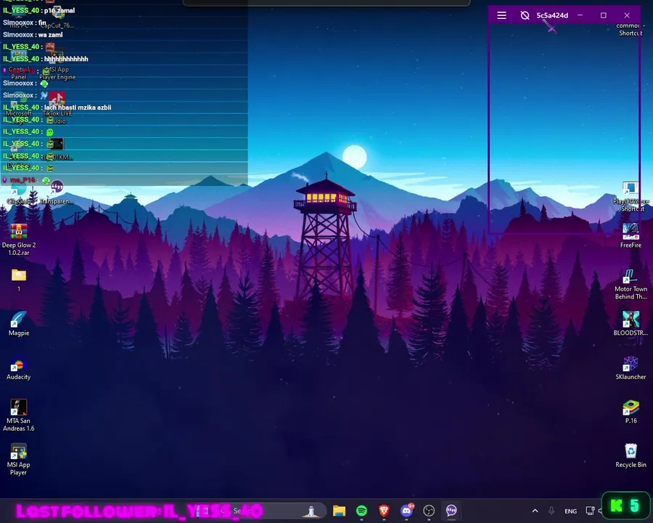Click the microphone icon in system tray

(551, 511)
